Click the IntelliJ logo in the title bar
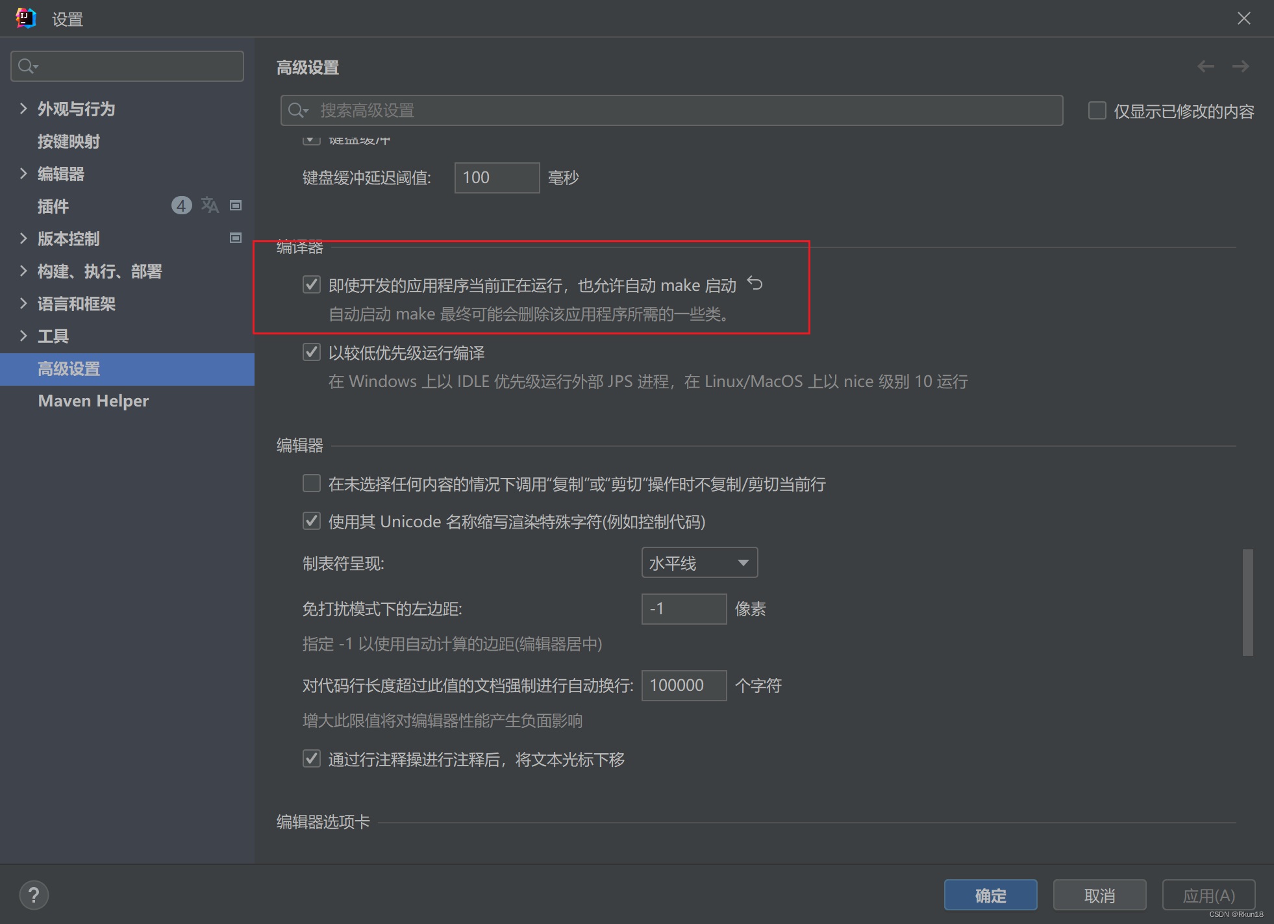The image size is (1274, 924). (x=26, y=18)
